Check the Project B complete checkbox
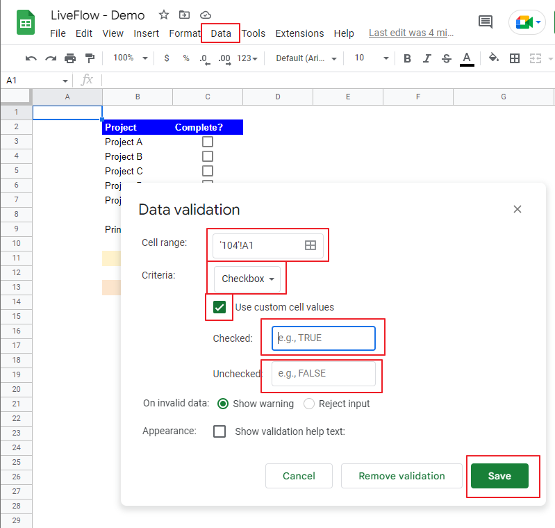 (x=208, y=156)
